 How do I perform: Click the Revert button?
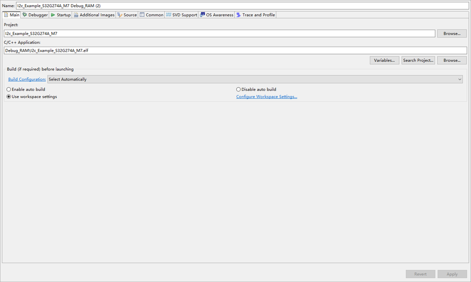click(x=420, y=274)
